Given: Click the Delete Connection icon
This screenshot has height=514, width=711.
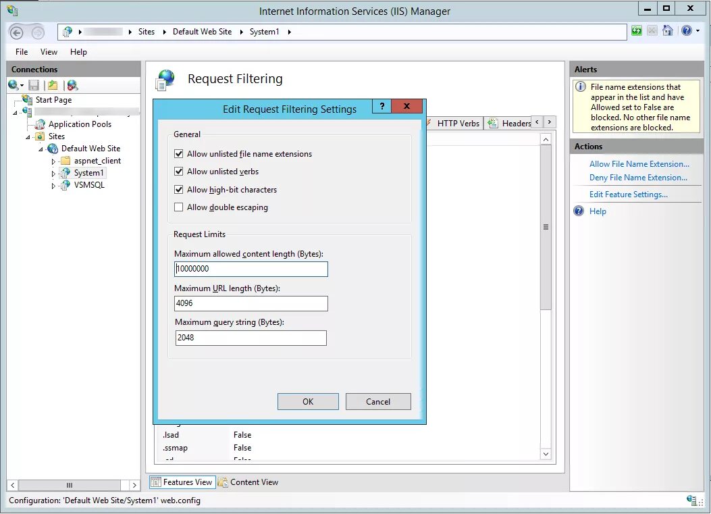Looking at the screenshot, I should pos(72,85).
